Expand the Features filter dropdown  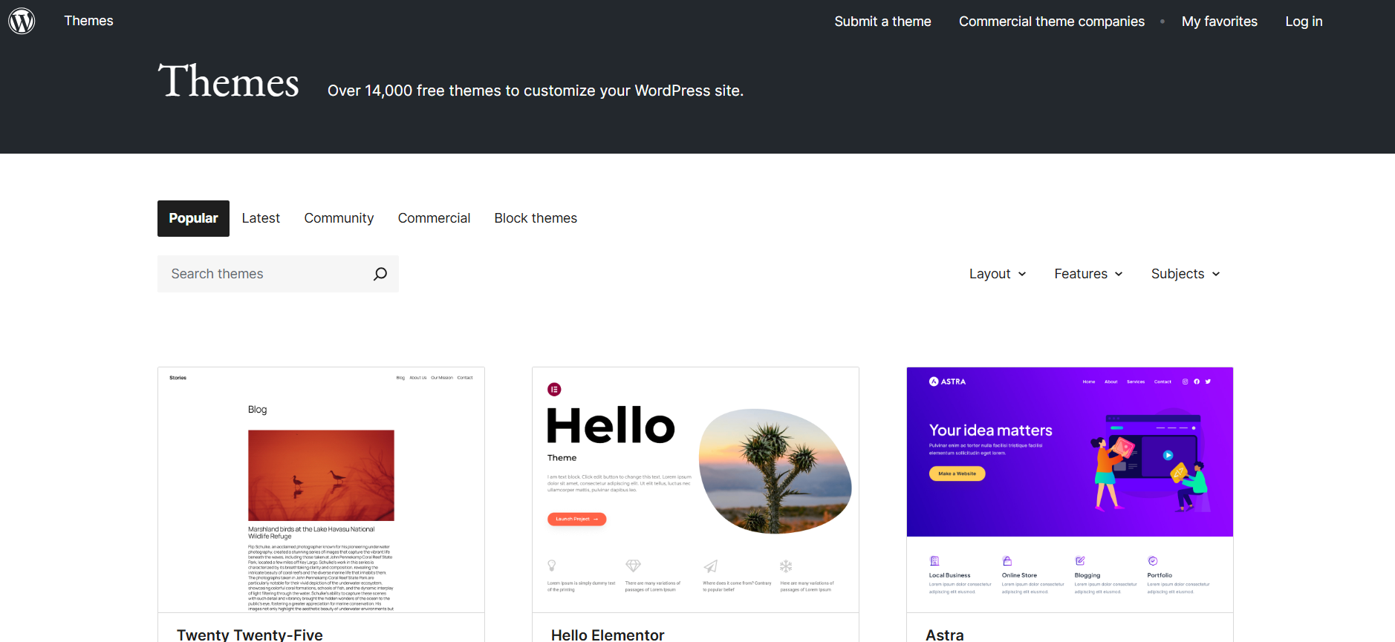(1088, 274)
